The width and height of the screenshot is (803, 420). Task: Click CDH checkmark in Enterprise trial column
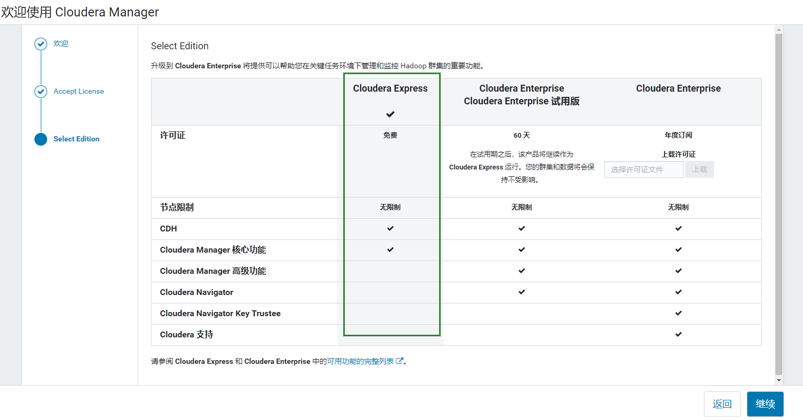522,228
